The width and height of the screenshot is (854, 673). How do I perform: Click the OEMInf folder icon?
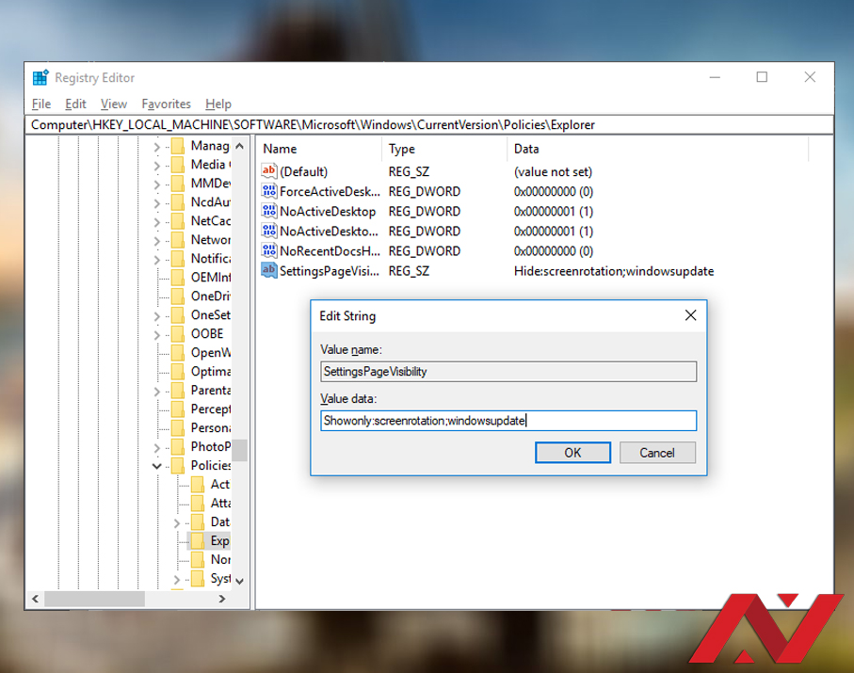[x=178, y=278]
